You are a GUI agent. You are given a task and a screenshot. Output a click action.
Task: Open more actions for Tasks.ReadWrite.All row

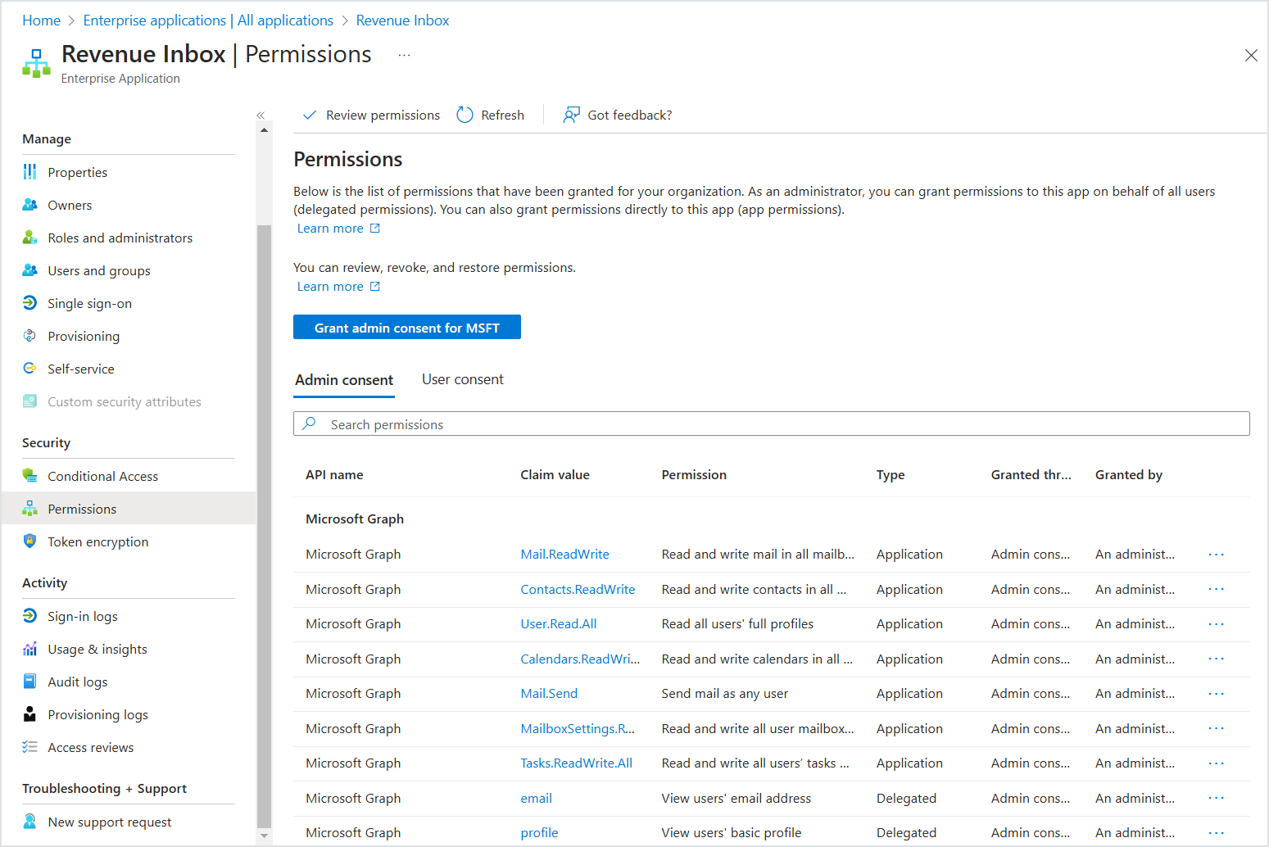click(x=1217, y=763)
